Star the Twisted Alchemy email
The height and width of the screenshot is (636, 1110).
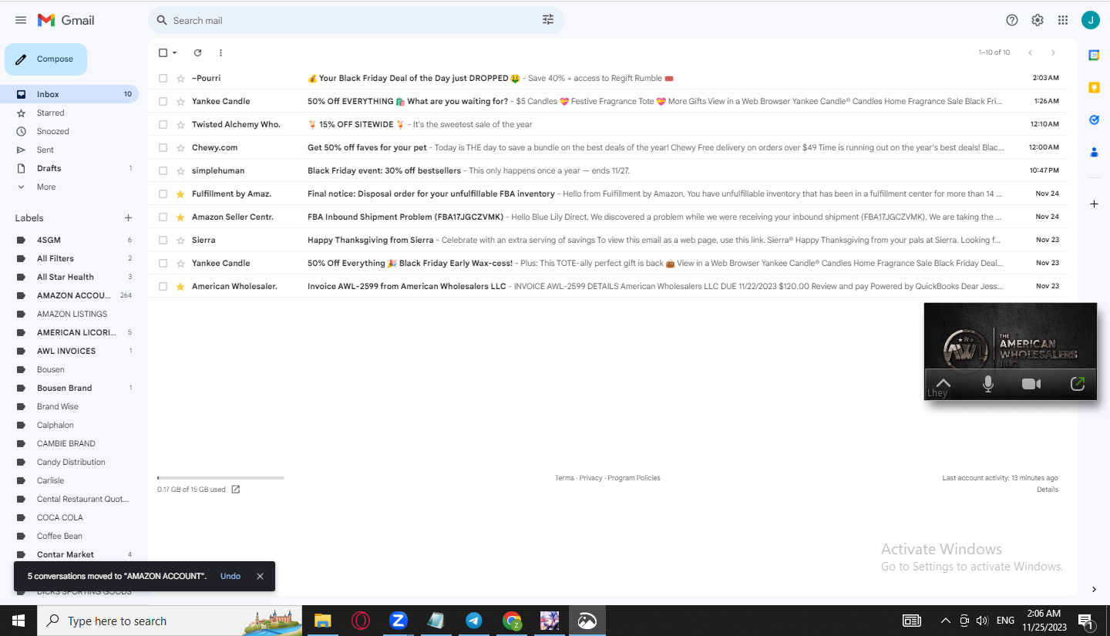click(180, 124)
